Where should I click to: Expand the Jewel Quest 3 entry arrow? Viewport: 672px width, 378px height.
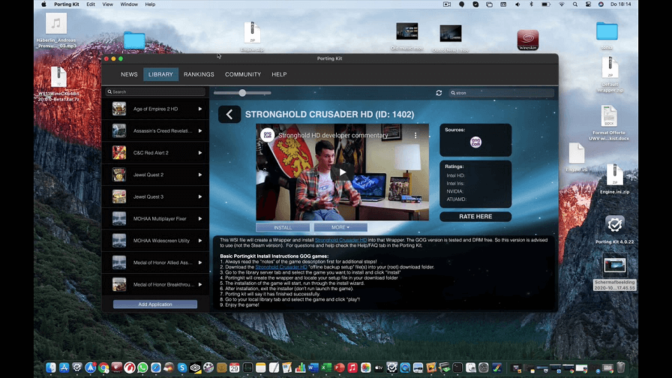(x=200, y=196)
